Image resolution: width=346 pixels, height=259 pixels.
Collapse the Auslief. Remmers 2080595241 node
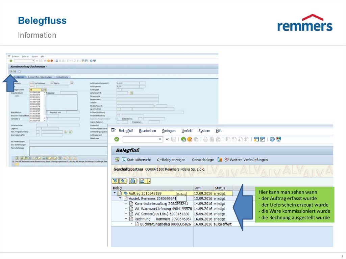click(x=120, y=198)
